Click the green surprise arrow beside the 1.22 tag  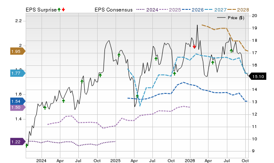click(27, 146)
